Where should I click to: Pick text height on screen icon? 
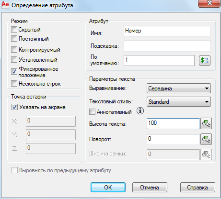point(206,123)
